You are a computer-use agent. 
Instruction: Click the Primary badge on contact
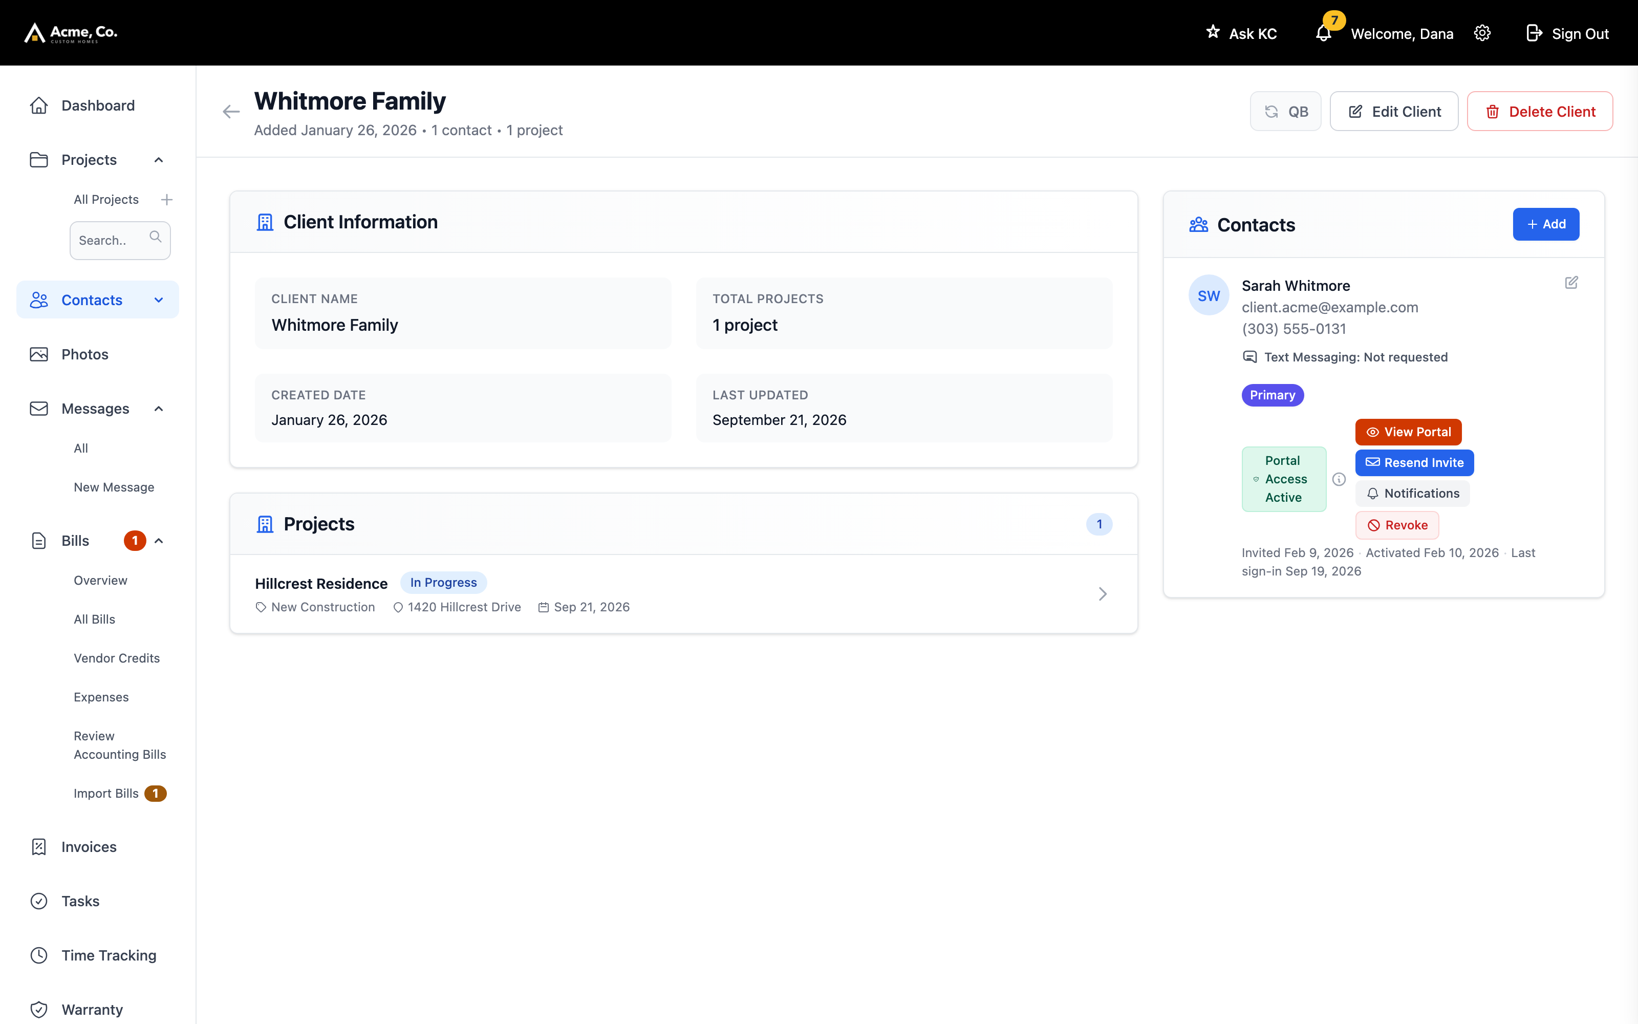click(x=1273, y=395)
